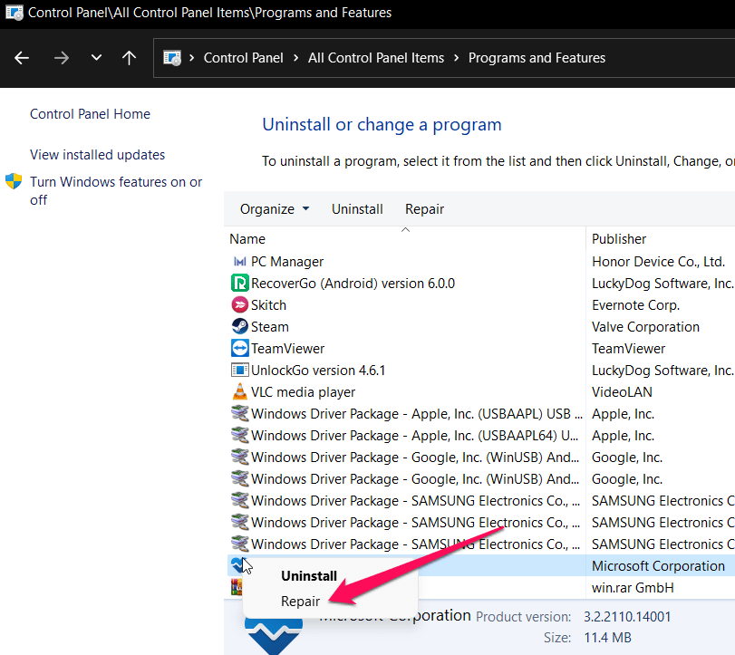Click the large blue heartbeat details icon

[274, 636]
